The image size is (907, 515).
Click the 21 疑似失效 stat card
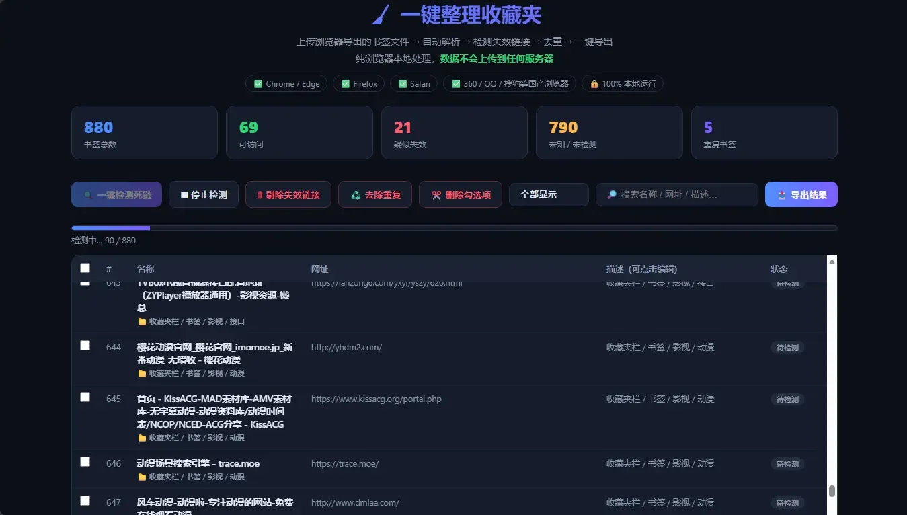point(455,132)
